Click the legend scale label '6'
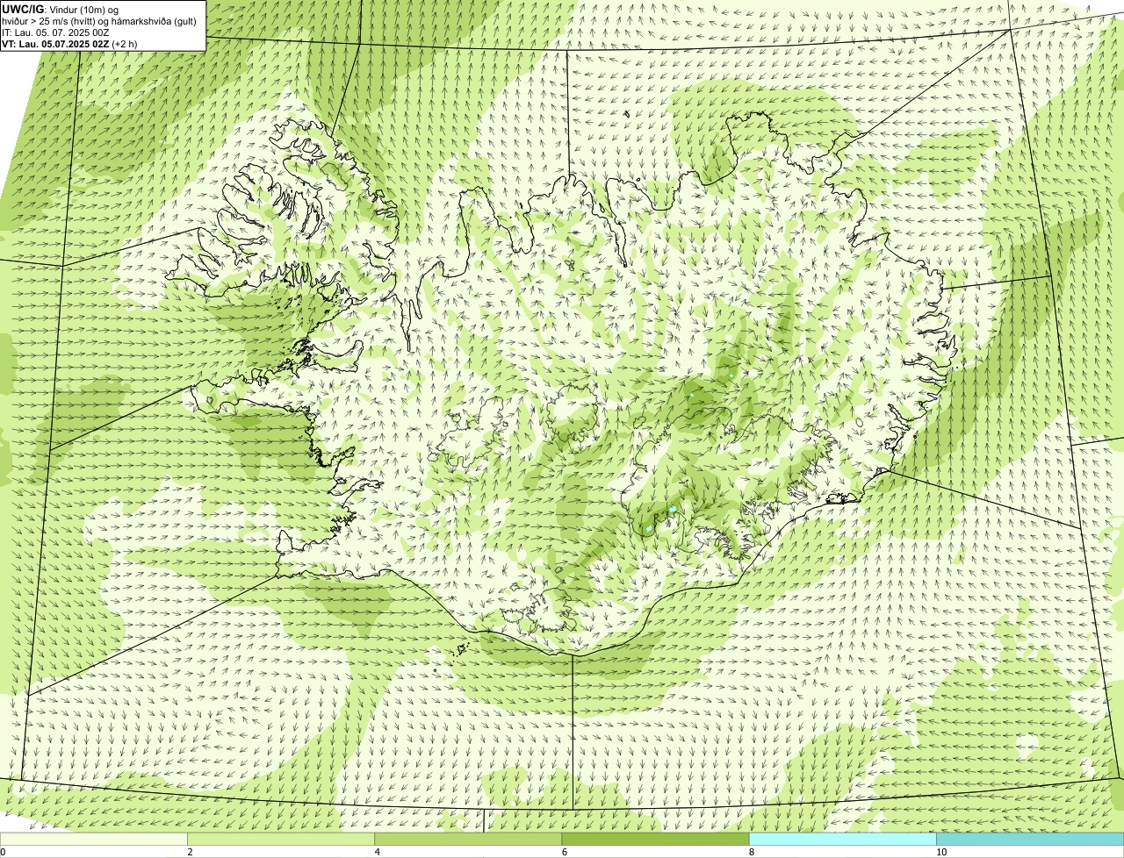 tap(564, 852)
